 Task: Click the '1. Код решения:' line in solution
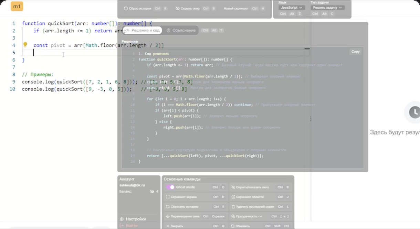pyautogui.click(x=154, y=54)
